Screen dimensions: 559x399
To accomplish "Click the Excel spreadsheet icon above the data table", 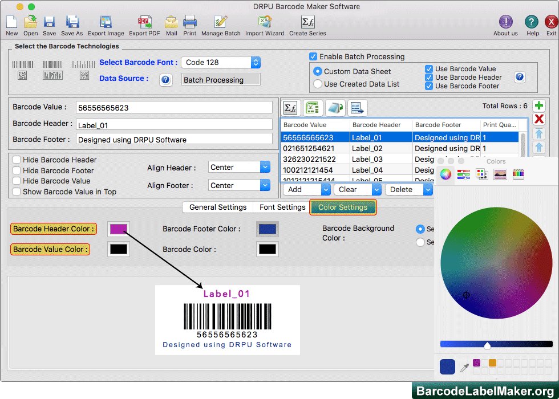I will point(313,108).
